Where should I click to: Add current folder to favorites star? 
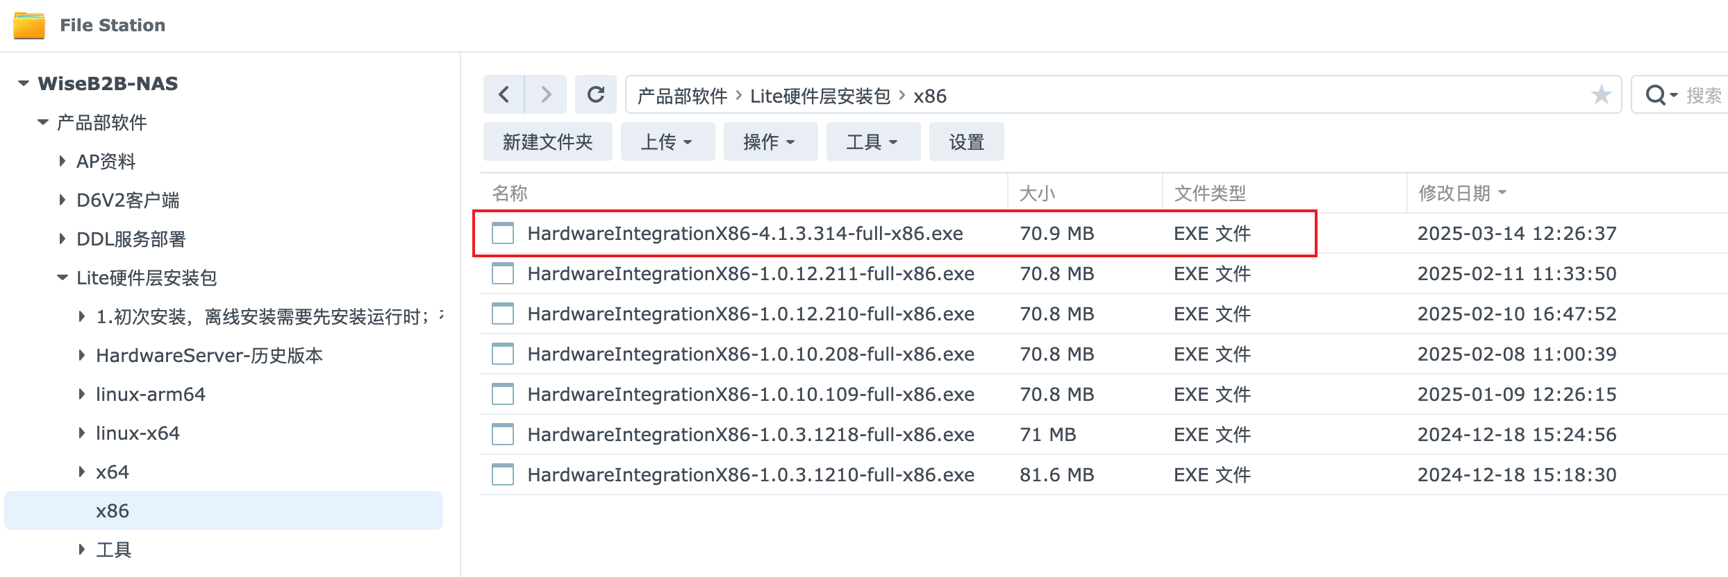(1601, 94)
